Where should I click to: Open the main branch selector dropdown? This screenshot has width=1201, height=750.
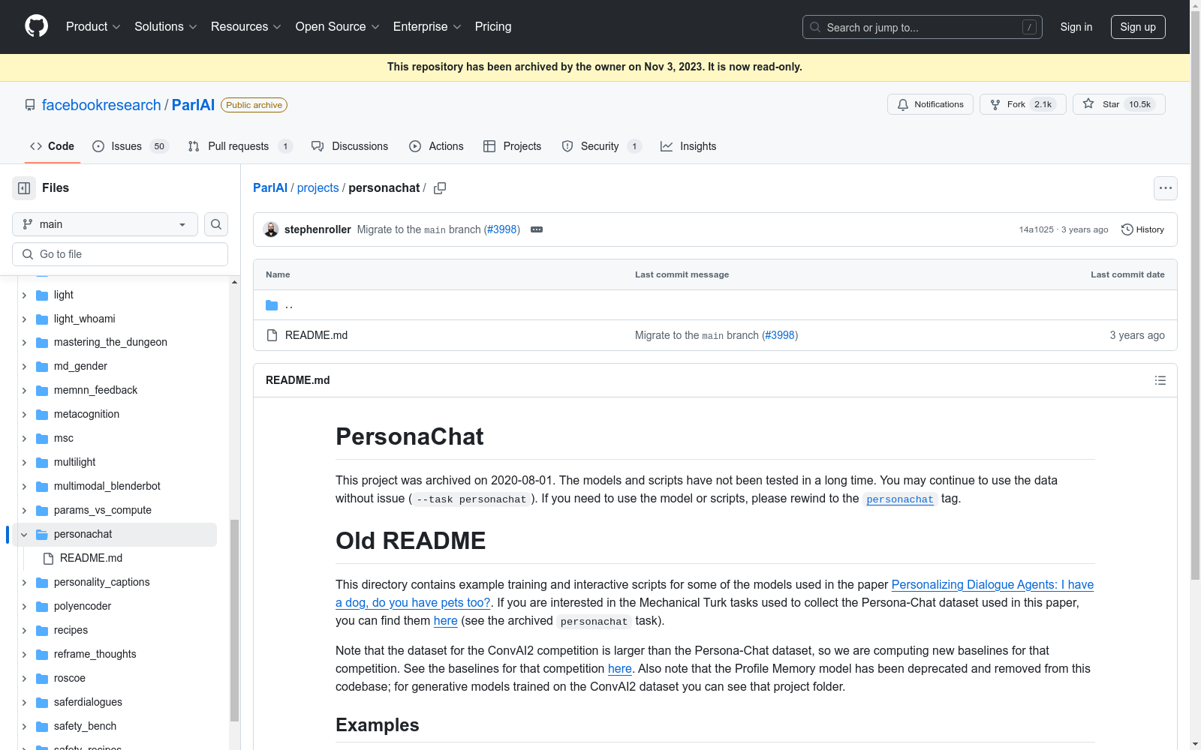tap(105, 224)
